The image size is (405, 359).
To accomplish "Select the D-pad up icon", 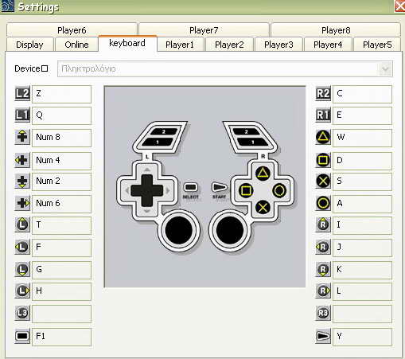I will [22, 137].
